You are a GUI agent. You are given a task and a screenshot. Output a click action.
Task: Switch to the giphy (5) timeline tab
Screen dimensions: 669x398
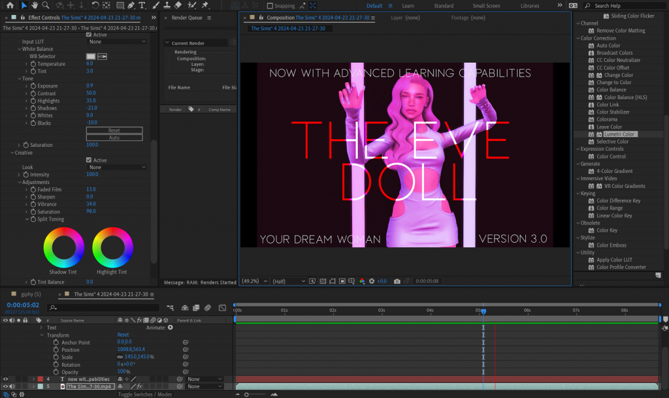point(31,295)
